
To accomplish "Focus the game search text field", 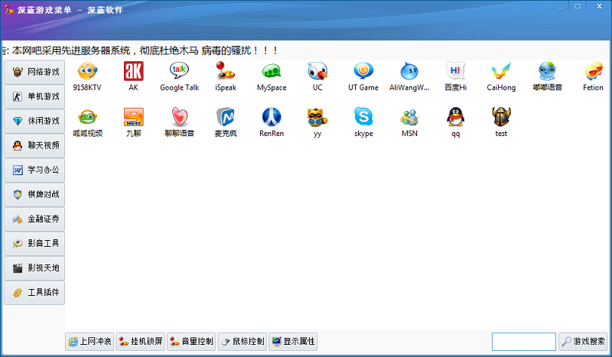I will coord(523,342).
